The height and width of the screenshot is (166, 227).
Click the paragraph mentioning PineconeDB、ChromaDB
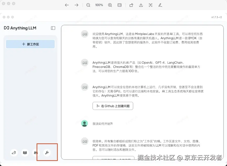[x=146, y=67]
